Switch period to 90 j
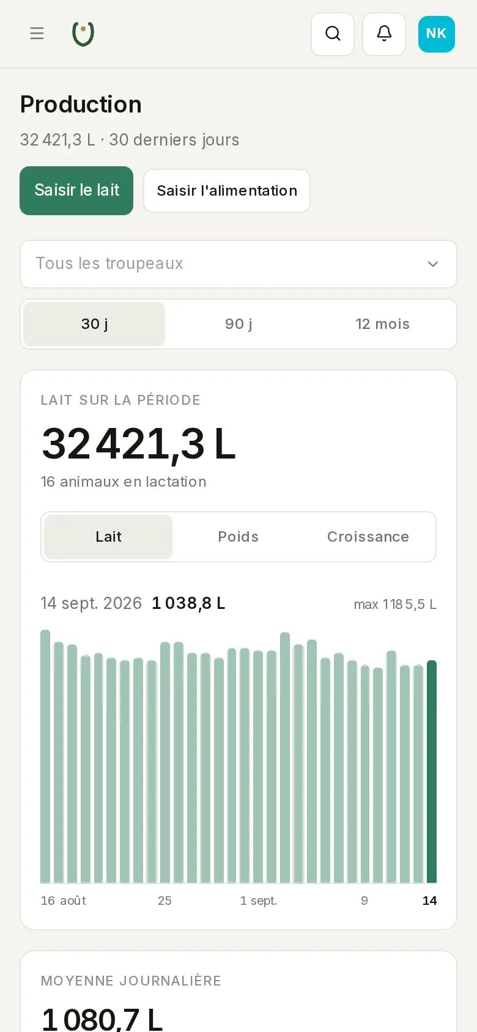This screenshot has height=1032, width=477. click(239, 324)
